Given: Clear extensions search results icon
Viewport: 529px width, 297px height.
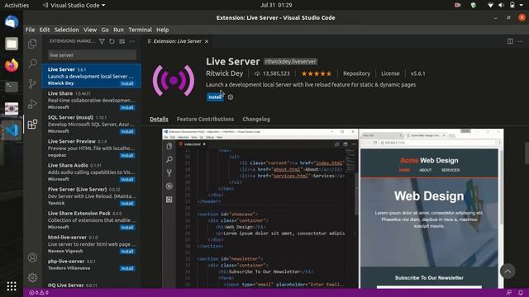Looking at the screenshot, I should pyautogui.click(x=122, y=41).
